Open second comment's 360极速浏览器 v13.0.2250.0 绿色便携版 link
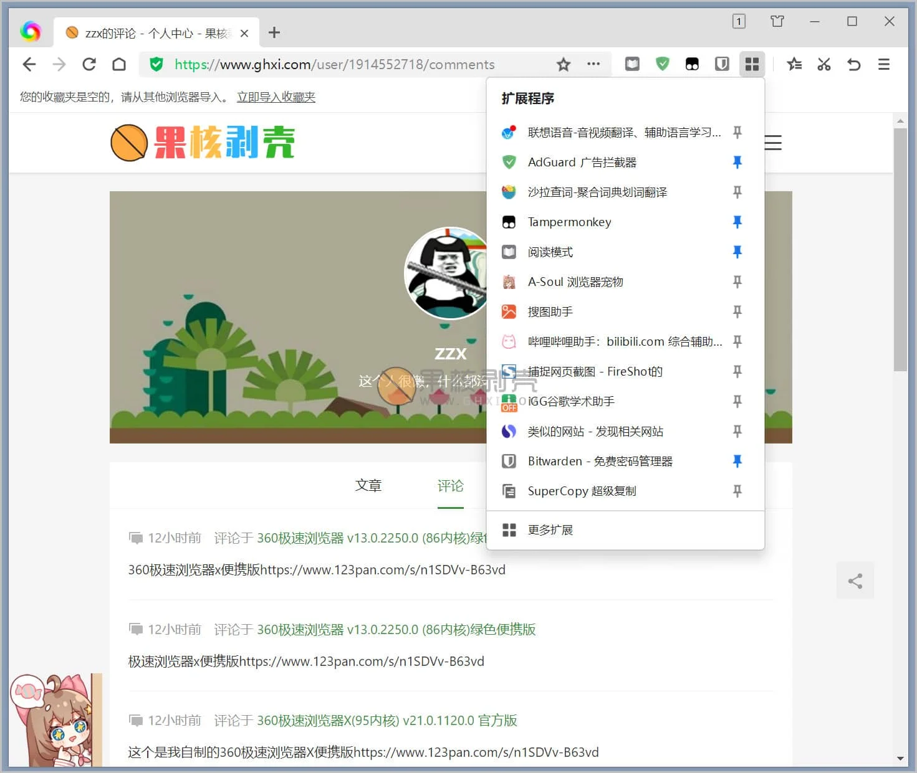Viewport: 917px width, 773px height. (396, 630)
